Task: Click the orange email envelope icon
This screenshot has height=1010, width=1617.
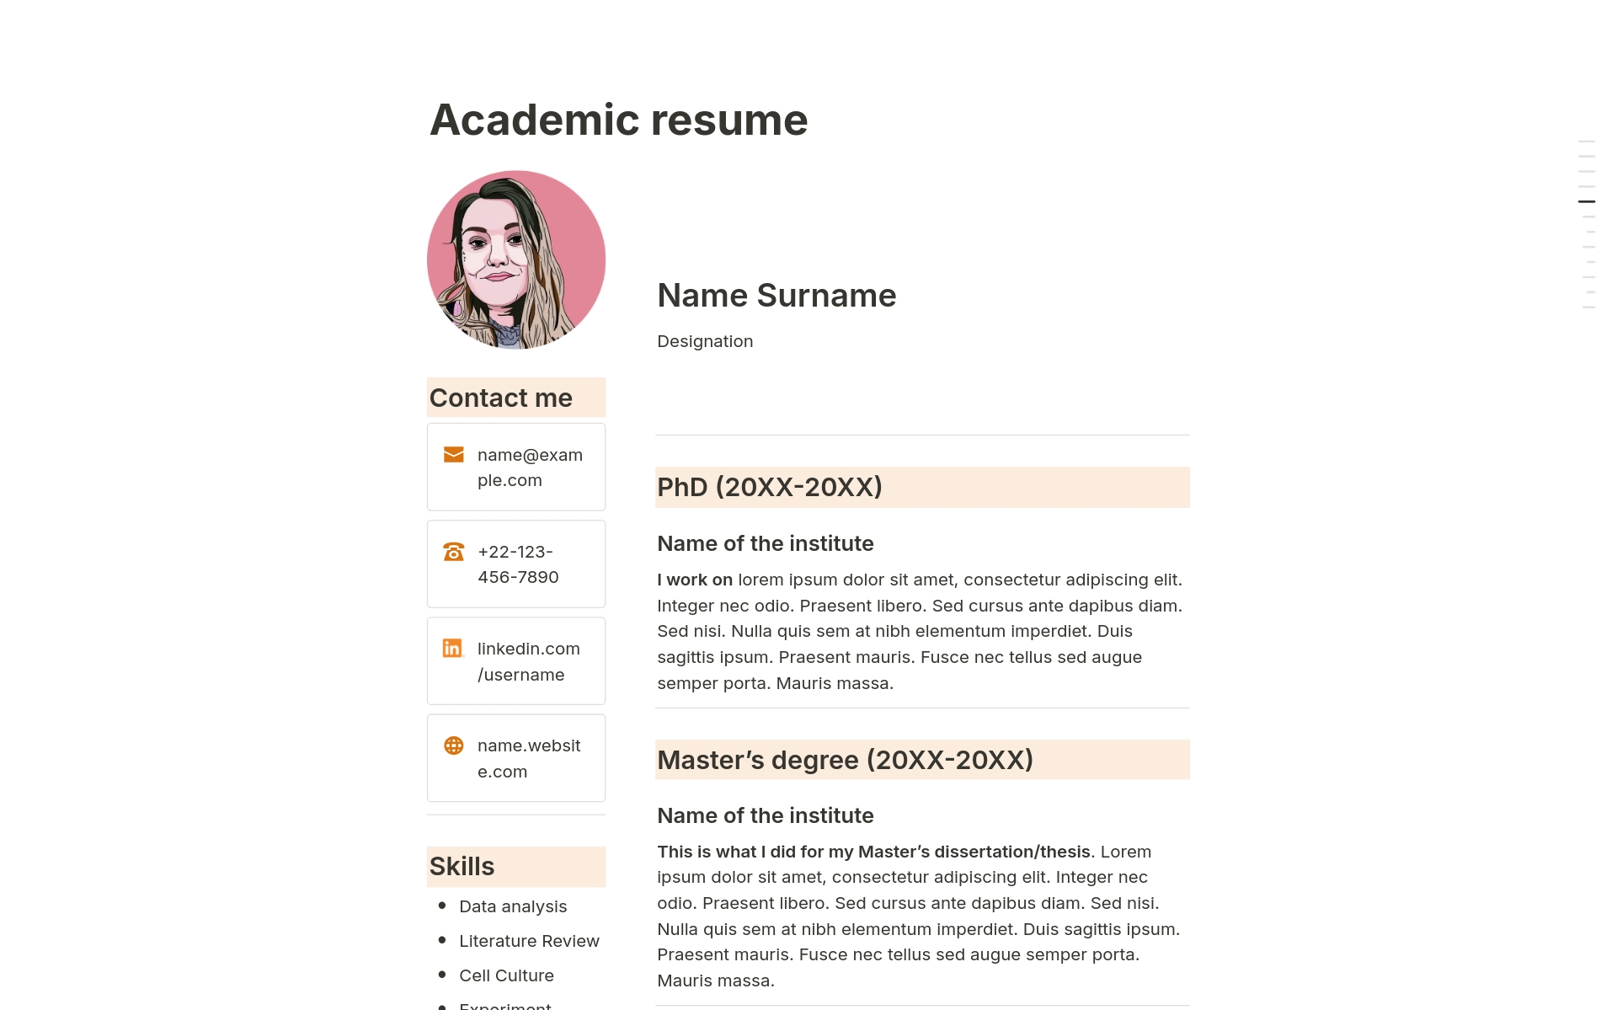Action: (x=453, y=455)
